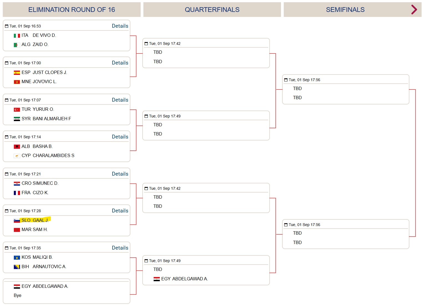Image resolution: width=423 pixels, height=305 pixels.
Task: Select the Semifinals column header
Action: pyautogui.click(x=345, y=10)
